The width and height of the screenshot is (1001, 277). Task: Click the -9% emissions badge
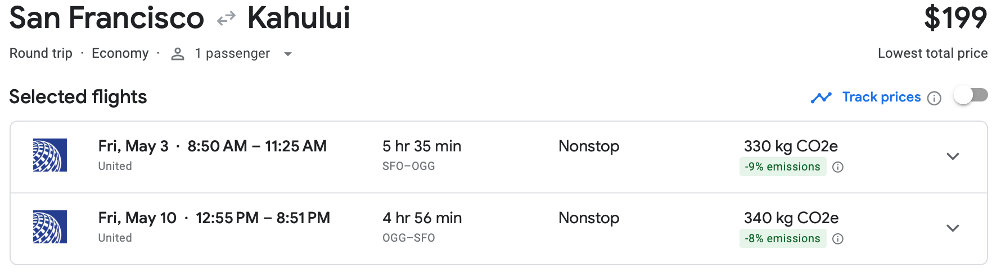pyautogui.click(x=782, y=167)
